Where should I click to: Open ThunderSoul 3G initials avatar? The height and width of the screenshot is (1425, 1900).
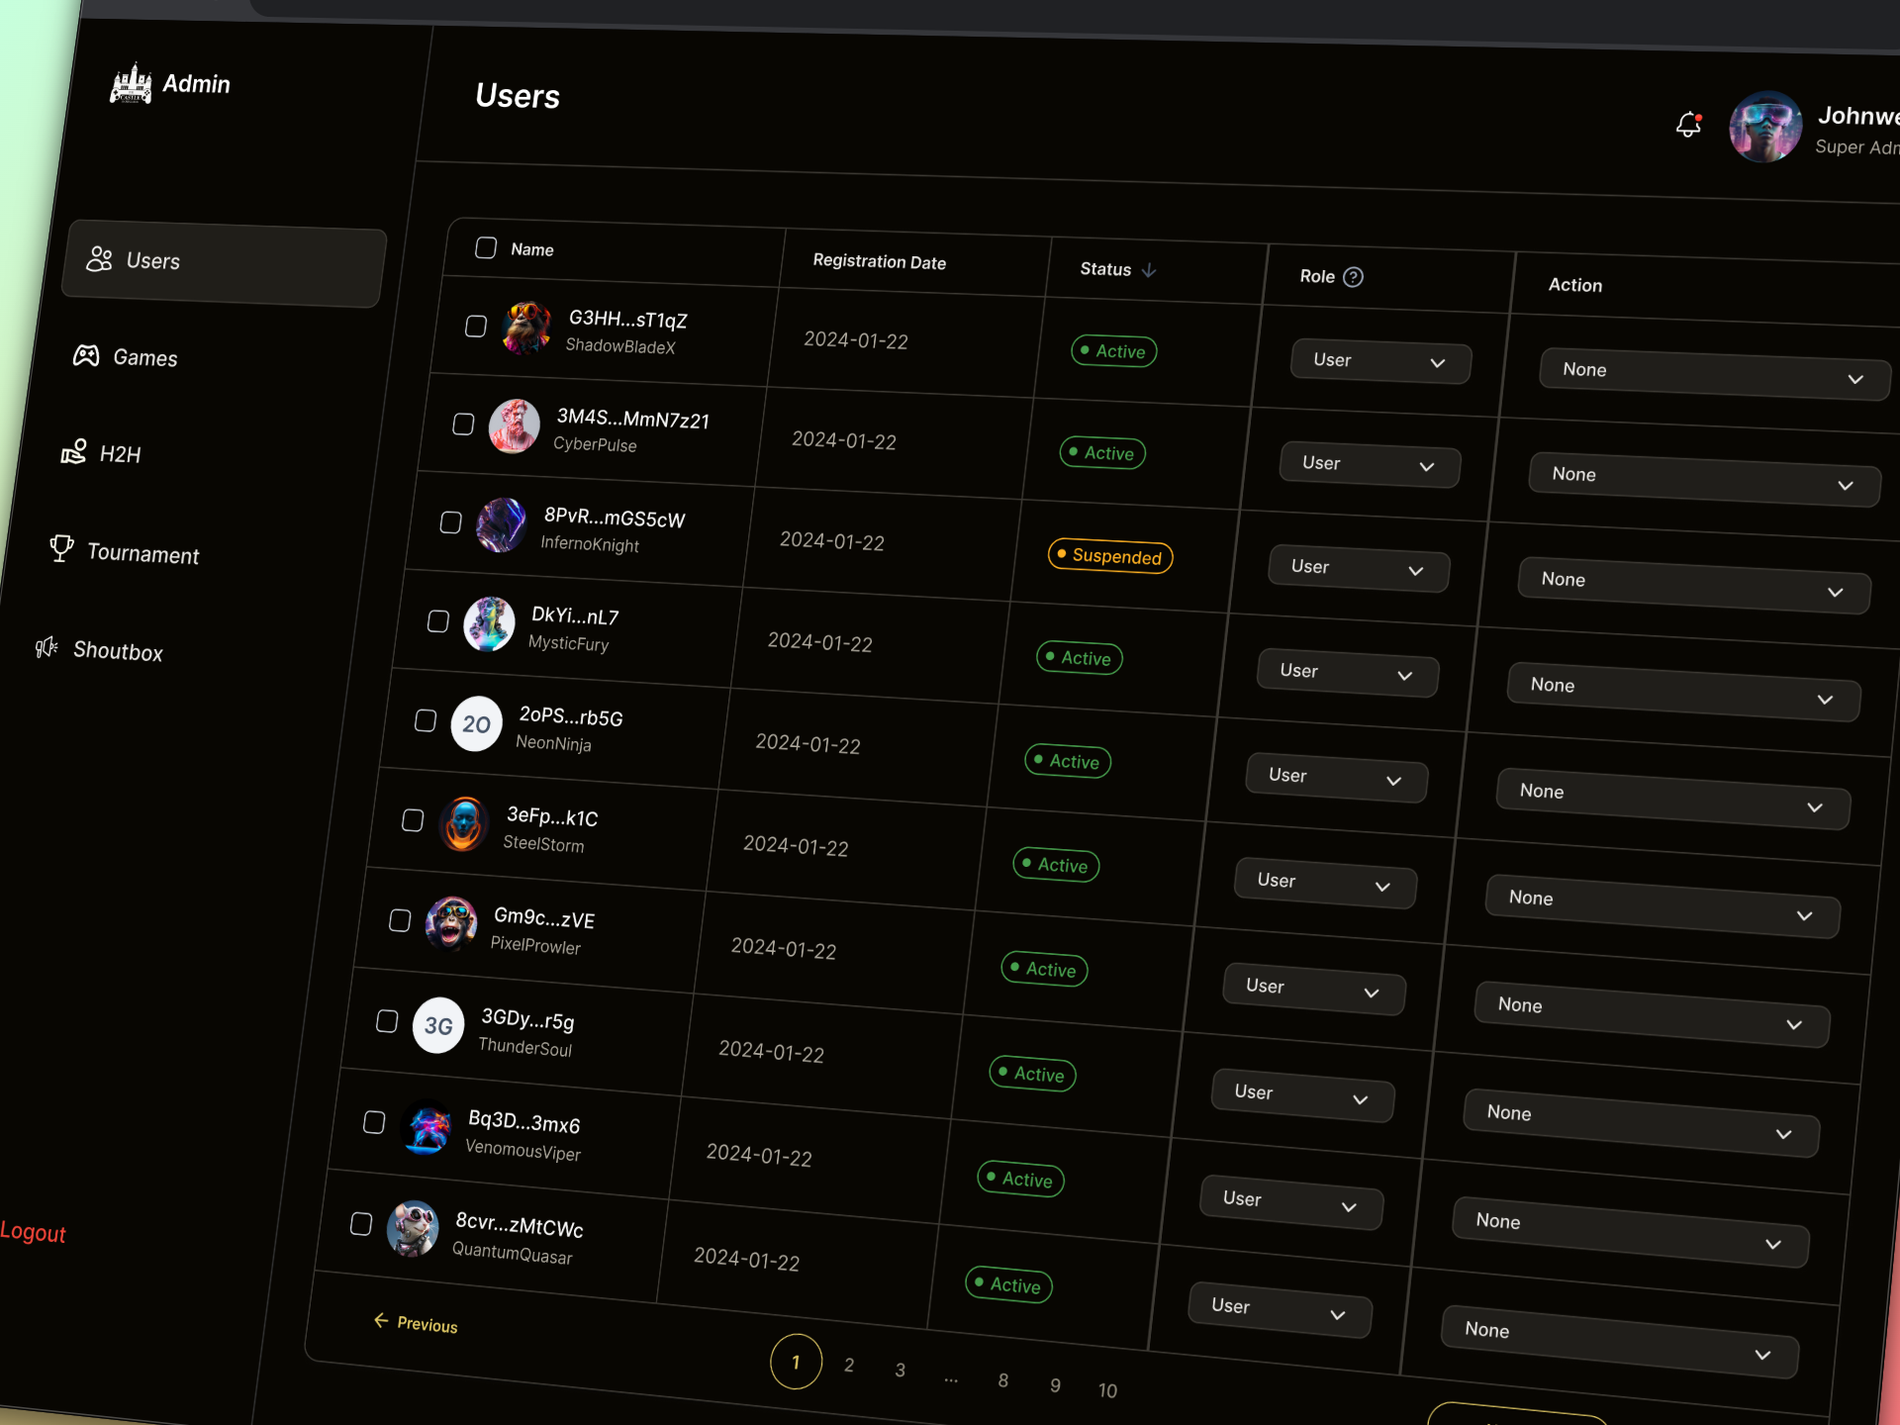(x=438, y=1025)
